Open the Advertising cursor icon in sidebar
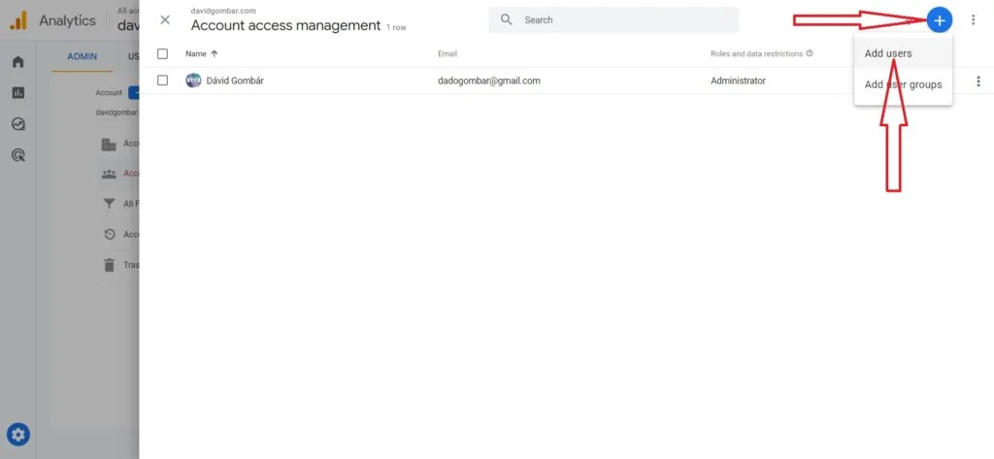994x459 pixels. point(18,154)
